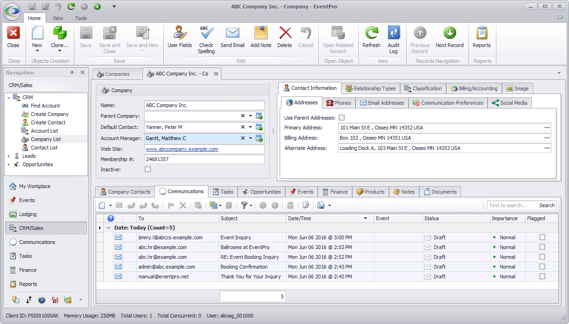
Task: Open lookup icon beside Parent Company field
Action: point(259,116)
